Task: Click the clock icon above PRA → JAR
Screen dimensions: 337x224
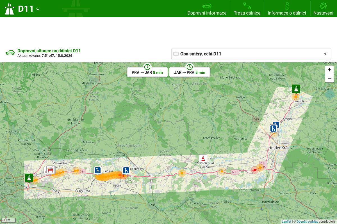Action: click(x=147, y=67)
